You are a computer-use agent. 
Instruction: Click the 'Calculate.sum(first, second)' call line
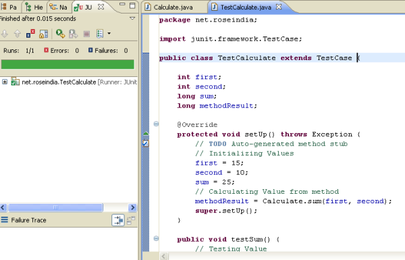294,201
